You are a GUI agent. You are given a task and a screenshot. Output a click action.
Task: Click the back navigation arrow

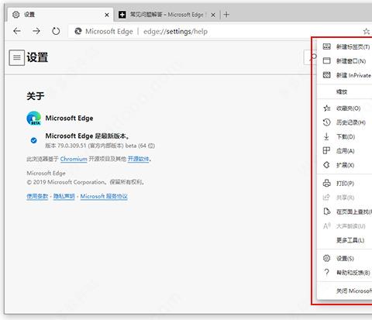point(17,31)
